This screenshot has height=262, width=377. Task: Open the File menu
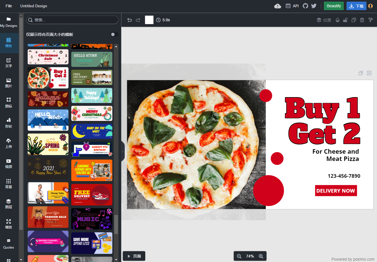point(9,6)
